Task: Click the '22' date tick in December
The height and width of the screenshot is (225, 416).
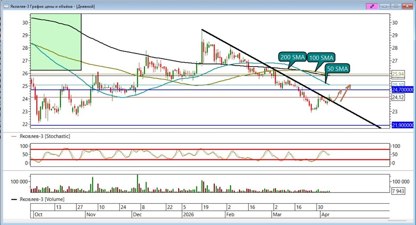Action: (169, 207)
